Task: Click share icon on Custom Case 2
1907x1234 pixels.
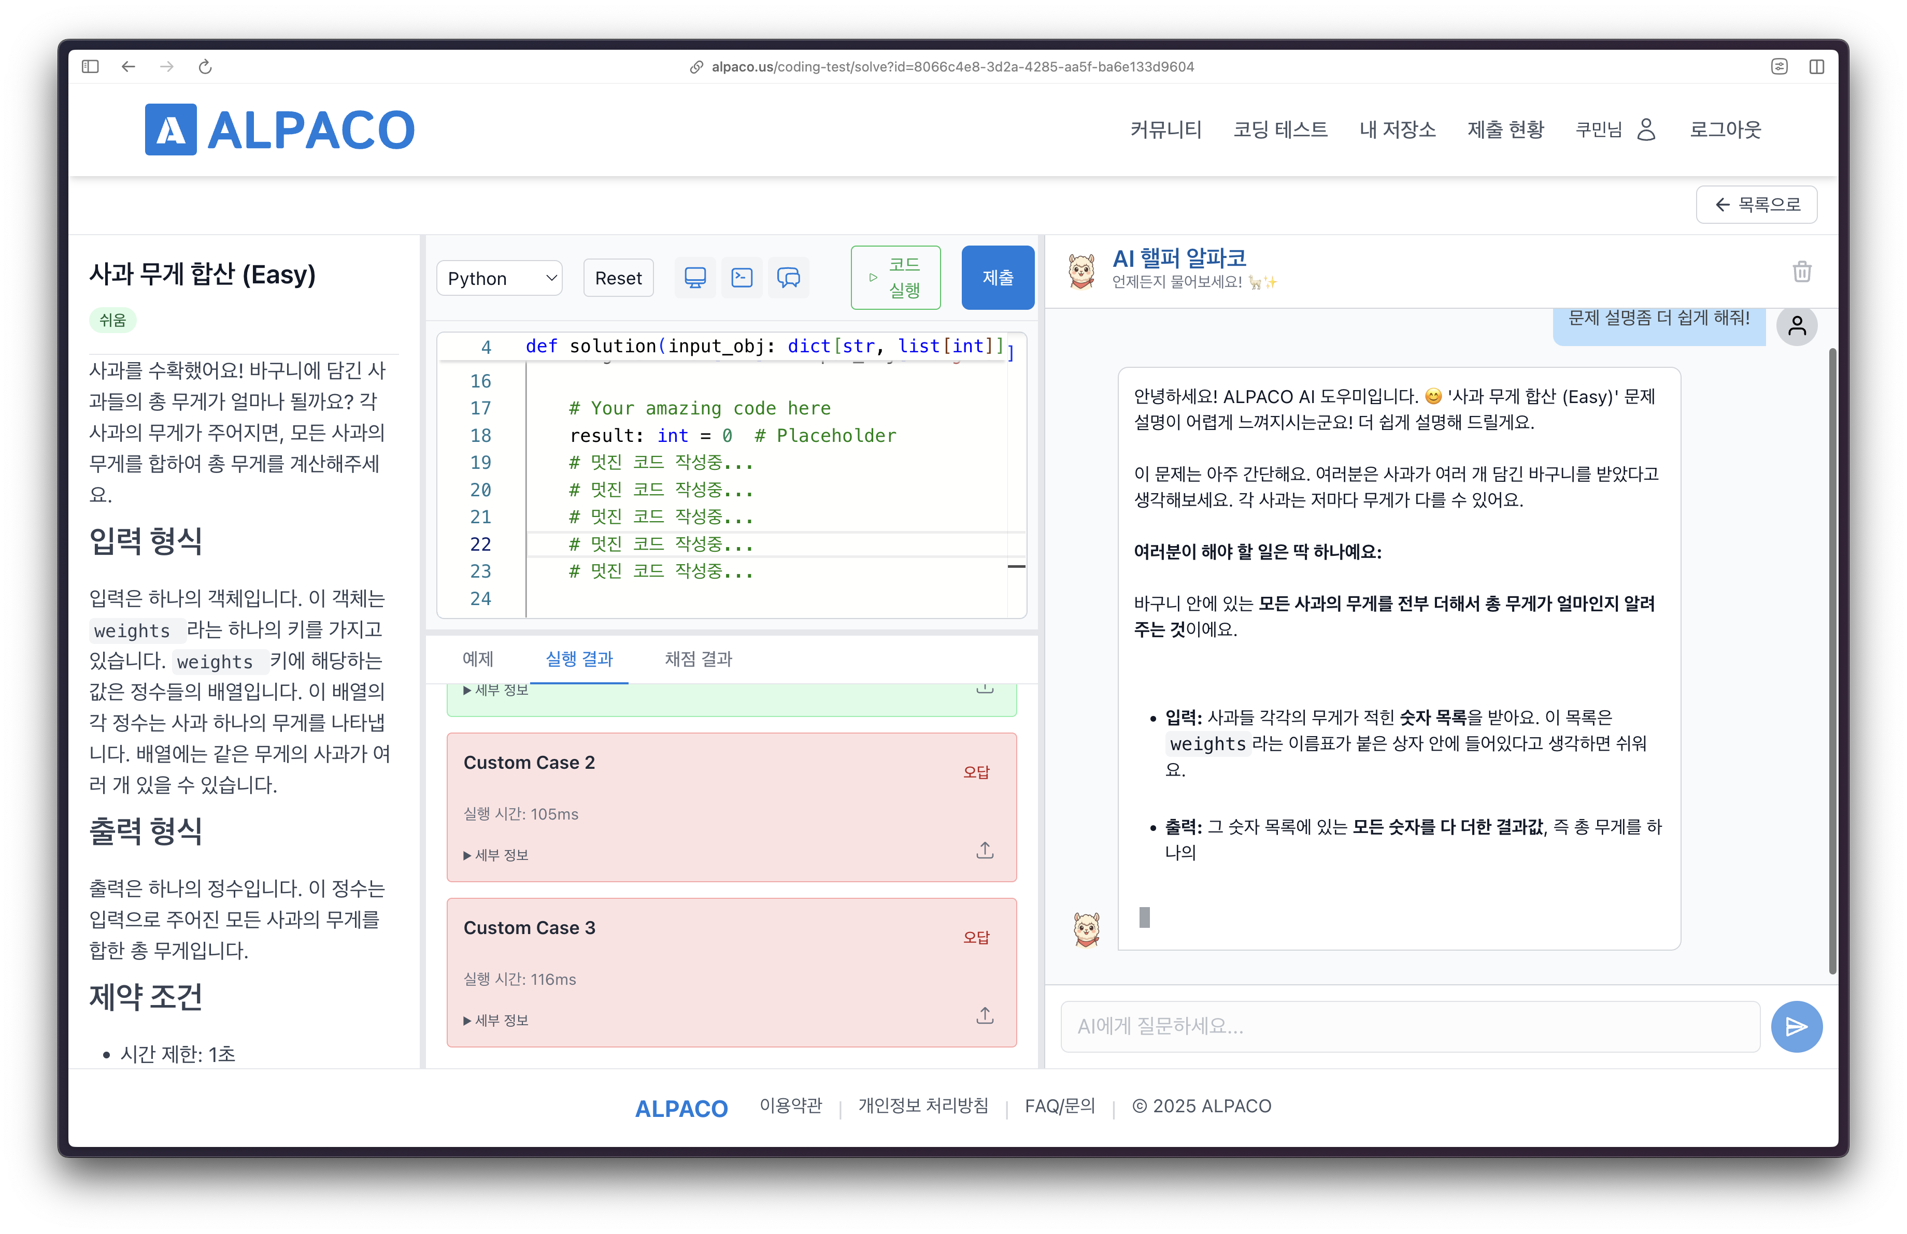Action: (x=985, y=851)
